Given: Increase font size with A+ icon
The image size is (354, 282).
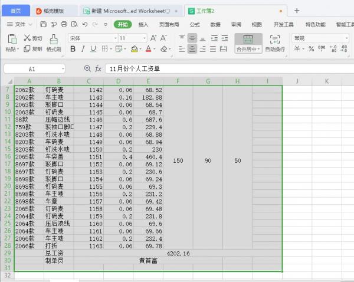Looking at the screenshot, I should click(153, 38).
